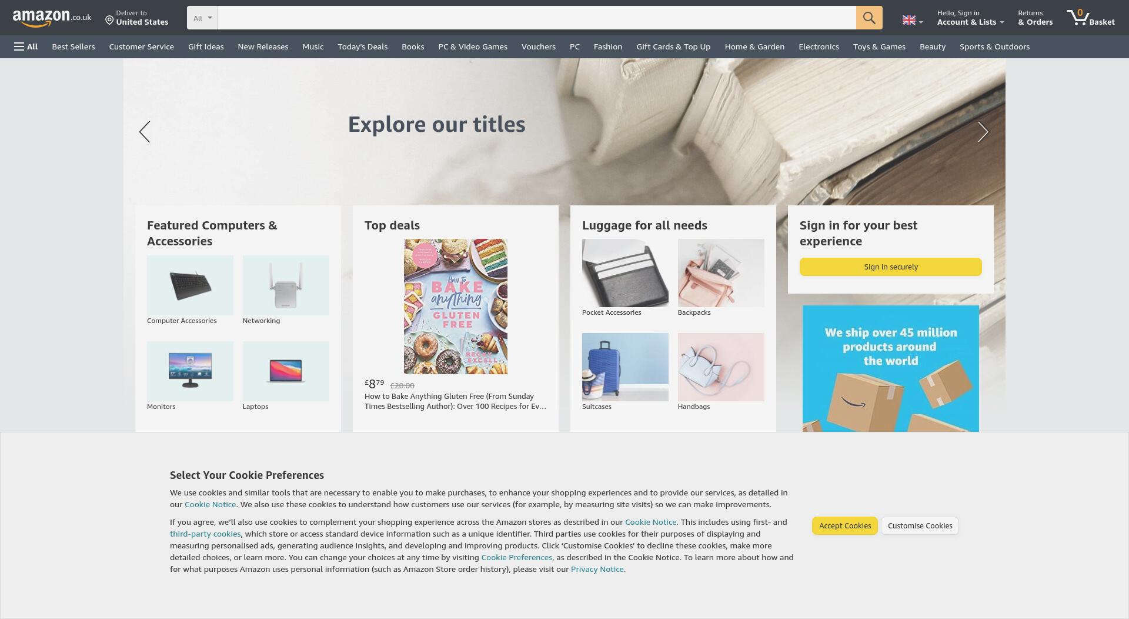Screen dimensions: 1129x619
Task: Open the Today's Deals nav item
Action: coord(362,46)
